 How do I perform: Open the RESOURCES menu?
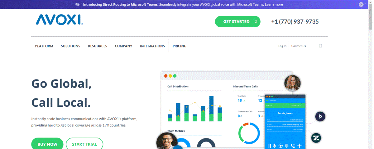98,46
